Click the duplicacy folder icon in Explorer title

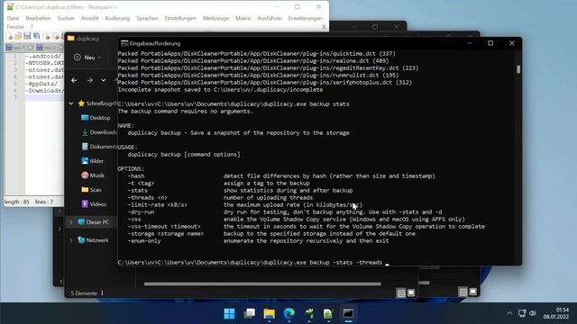pyautogui.click(x=71, y=38)
